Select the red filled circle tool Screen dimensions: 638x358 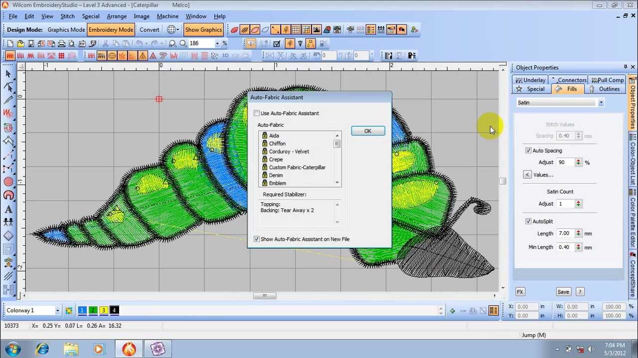(8, 182)
